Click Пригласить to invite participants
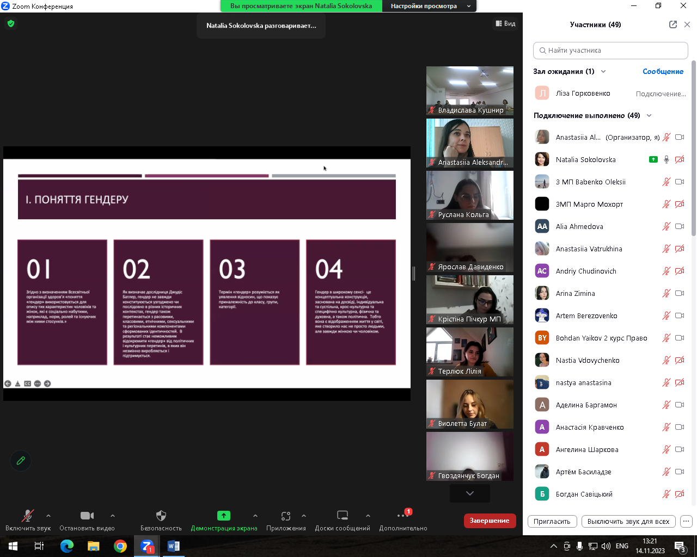Screen dimensions: 697x557 552,521
